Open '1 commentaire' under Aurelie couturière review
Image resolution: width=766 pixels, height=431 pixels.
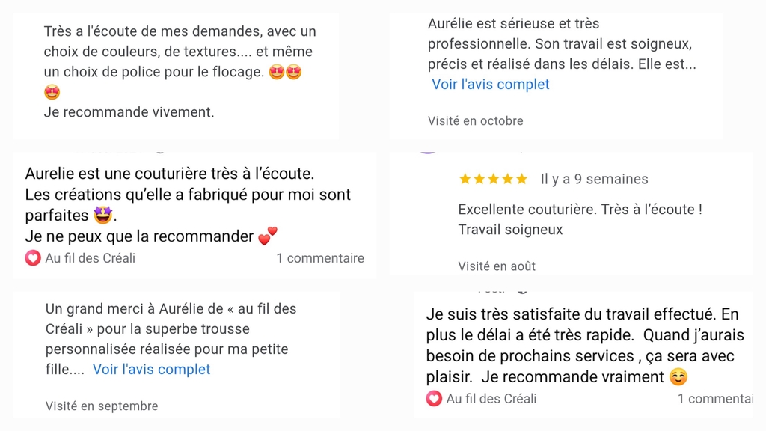click(320, 258)
